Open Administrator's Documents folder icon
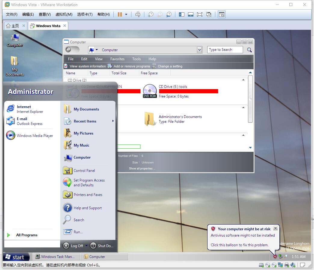The image size is (314, 270). coord(149,119)
